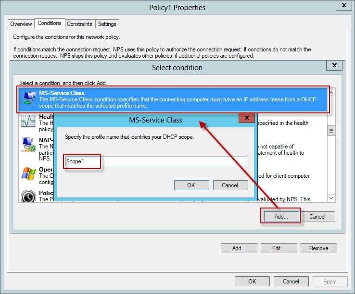The height and width of the screenshot is (294, 355).
Task: Click the Operating System Windows flag icon
Action: coord(28,173)
